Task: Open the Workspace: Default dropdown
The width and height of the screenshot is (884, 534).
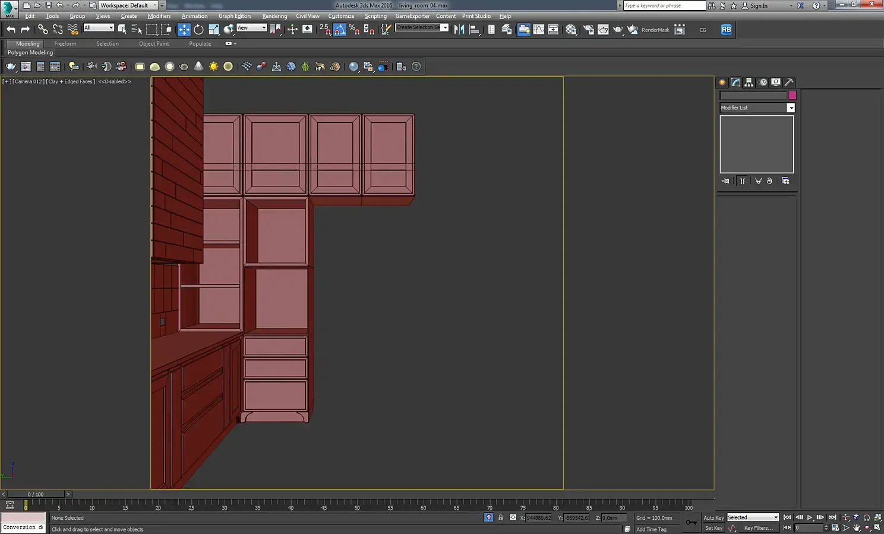Action: tap(127, 5)
